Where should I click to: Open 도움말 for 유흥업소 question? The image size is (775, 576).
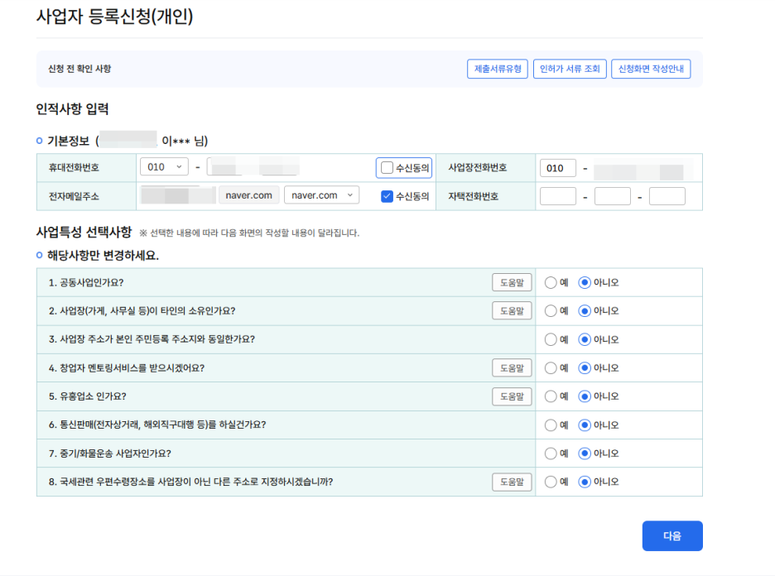click(x=512, y=396)
